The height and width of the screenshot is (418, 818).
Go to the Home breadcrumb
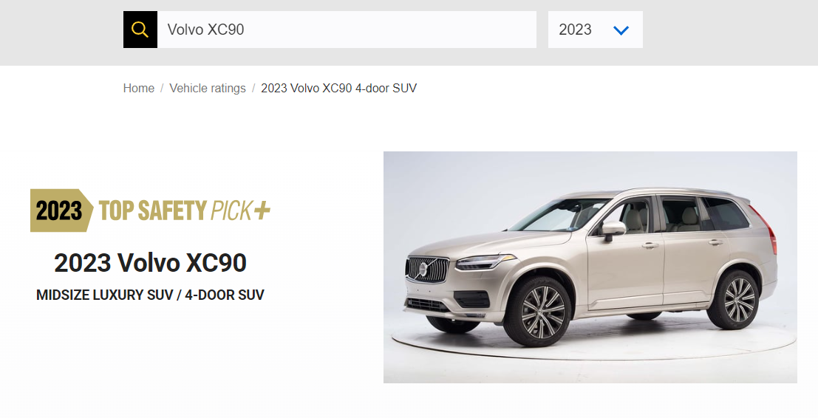139,88
